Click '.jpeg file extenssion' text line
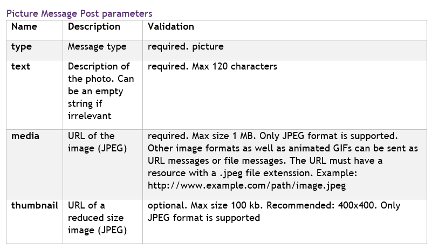Screen dimensions: 432x250 (x=252, y=173)
